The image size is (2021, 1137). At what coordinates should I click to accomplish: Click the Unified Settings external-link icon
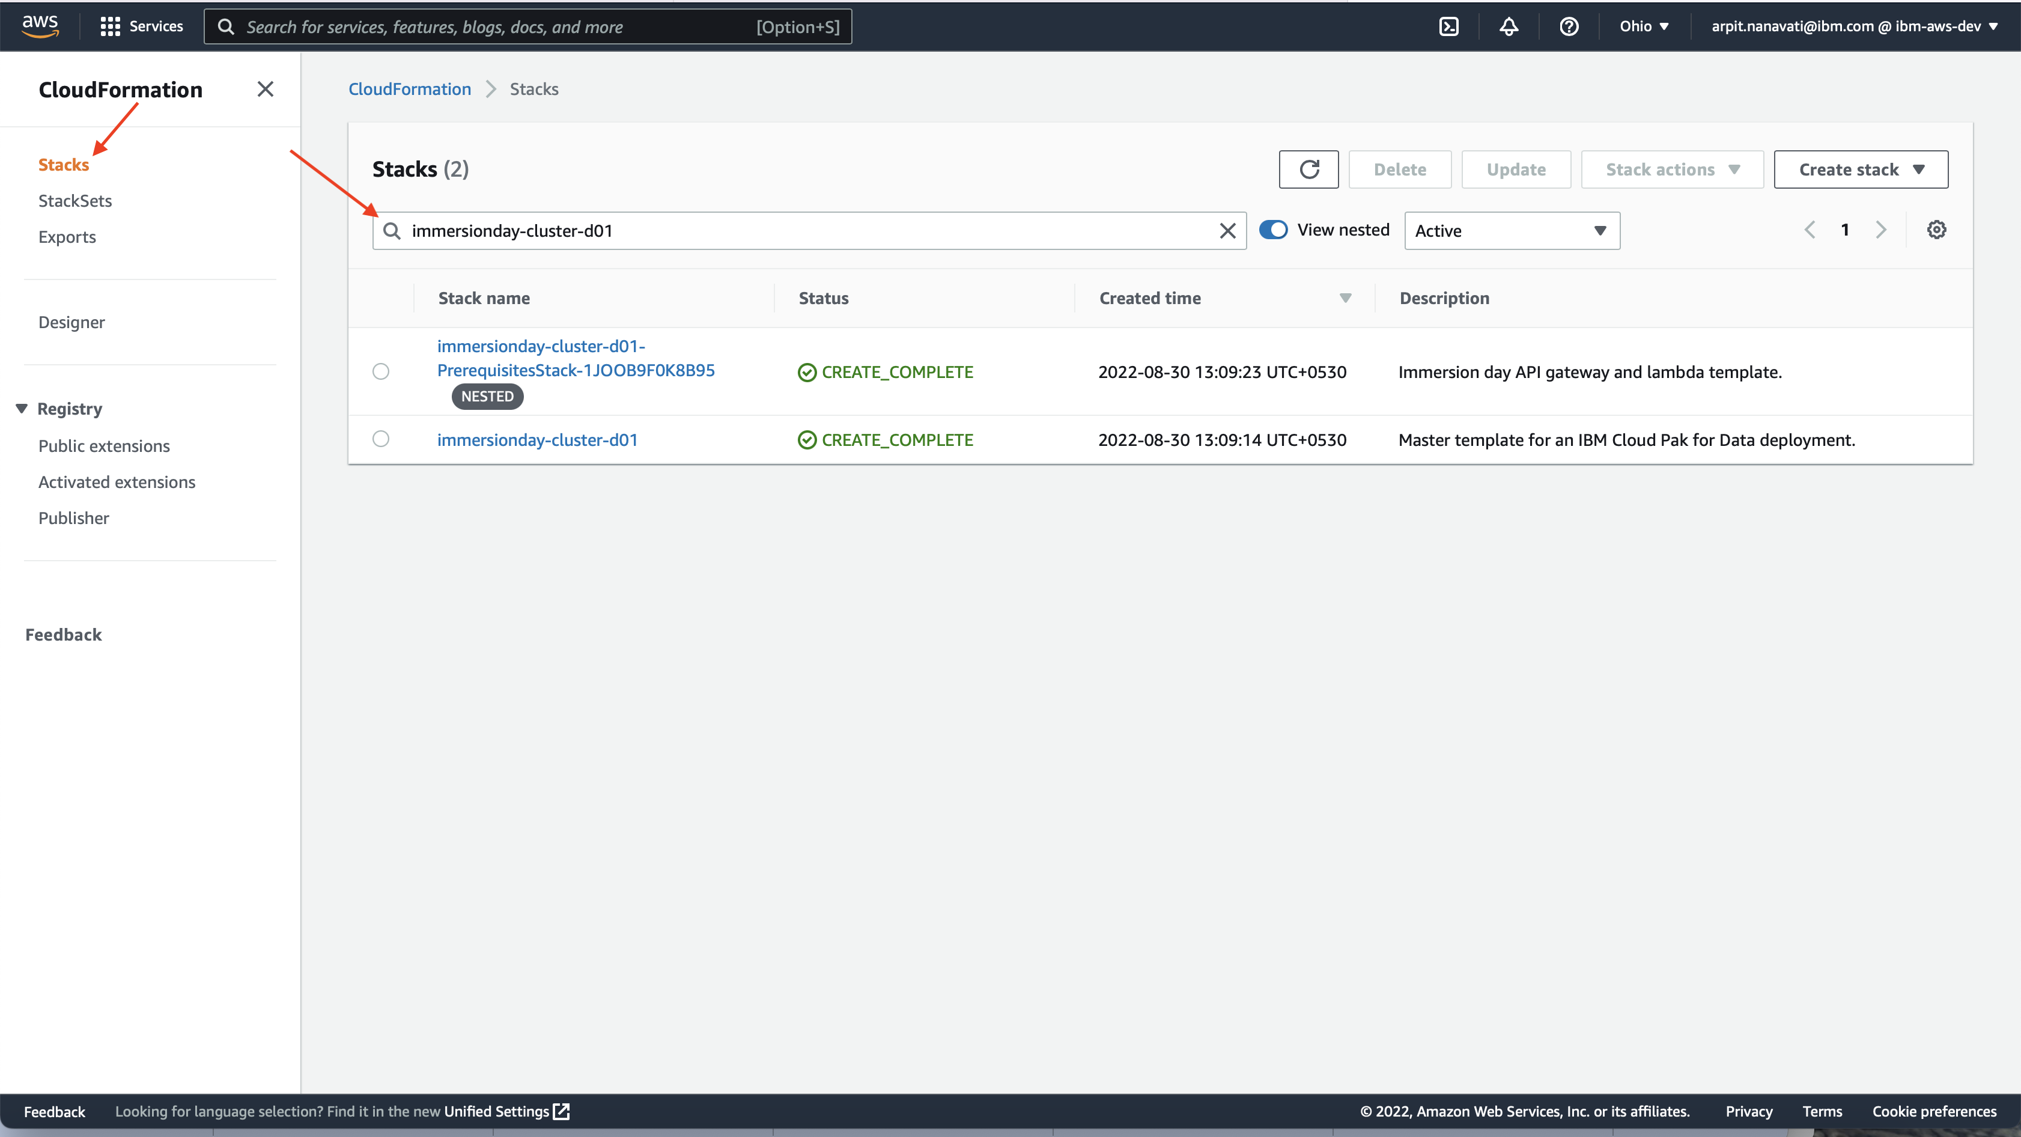(562, 1111)
